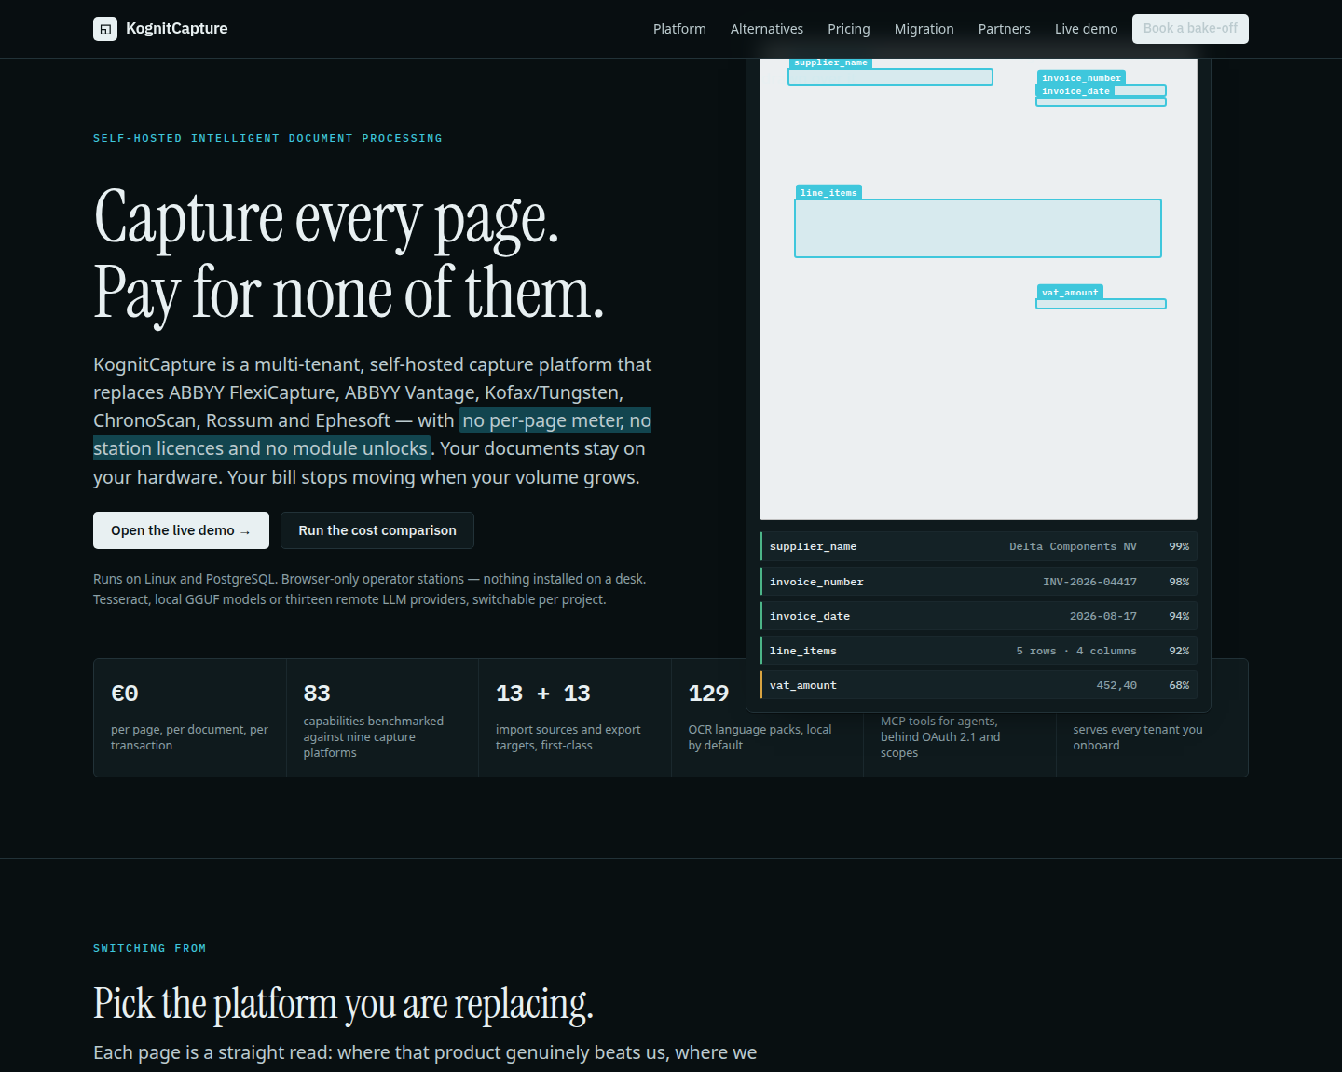Click Open the live demo button
Image resolution: width=1342 pixels, height=1072 pixels.
coord(181,530)
